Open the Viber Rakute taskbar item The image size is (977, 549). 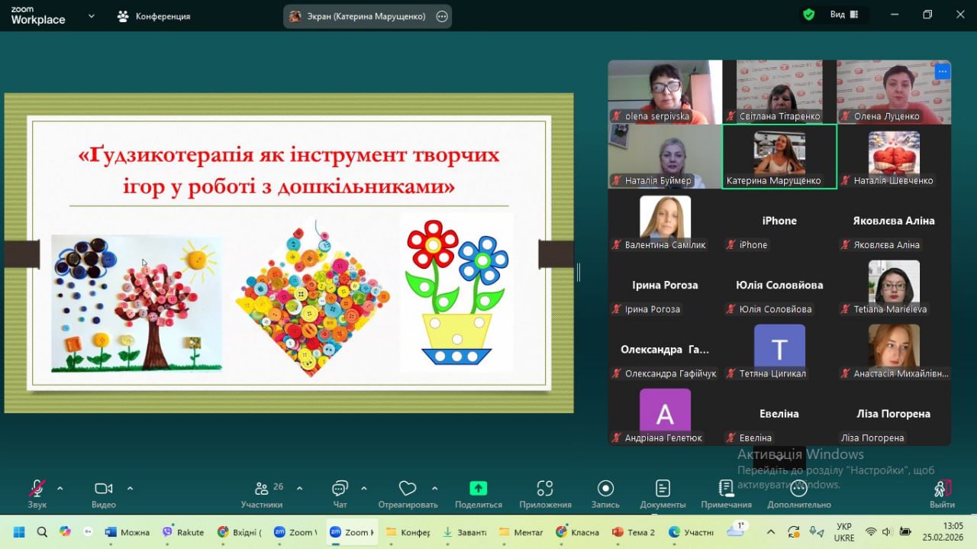[182, 532]
